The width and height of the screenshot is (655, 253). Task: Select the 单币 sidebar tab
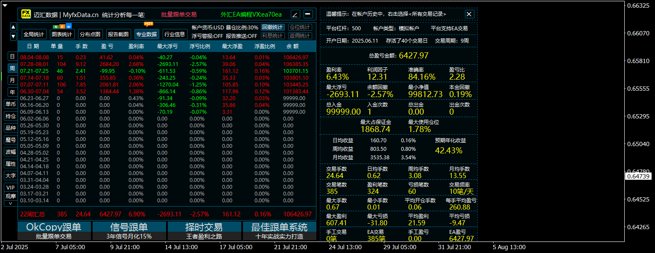[11, 104]
